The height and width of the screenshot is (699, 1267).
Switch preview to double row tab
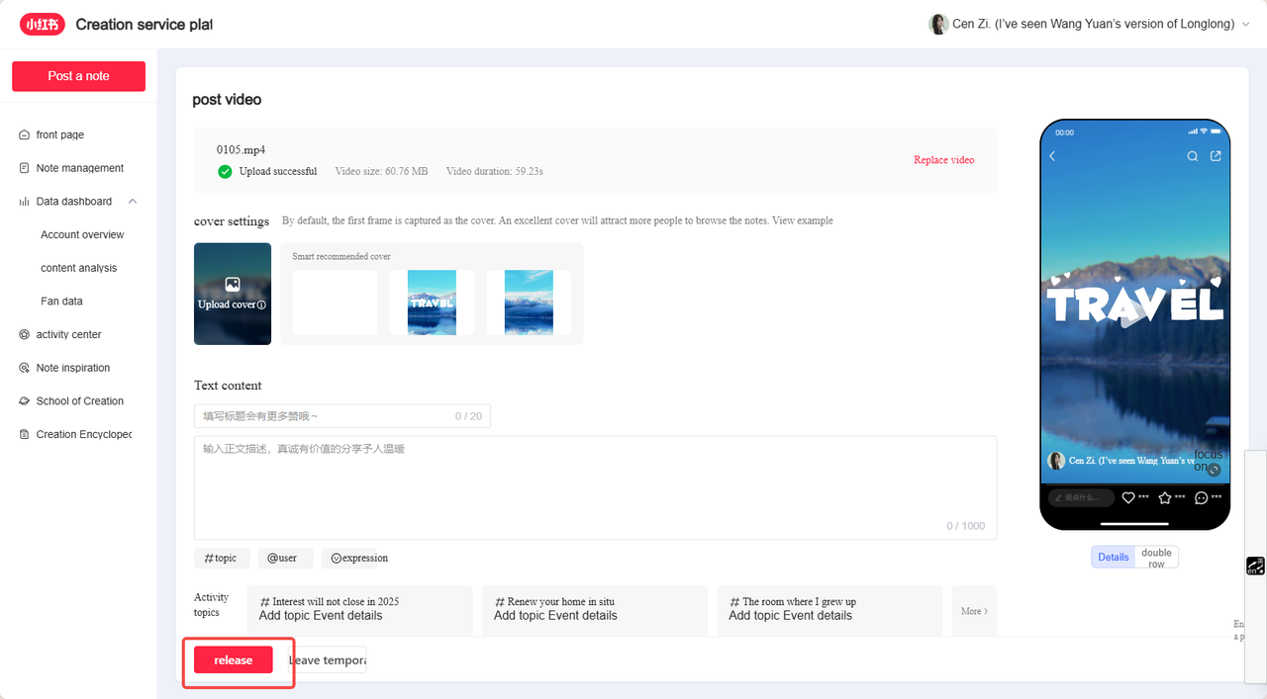point(1156,558)
